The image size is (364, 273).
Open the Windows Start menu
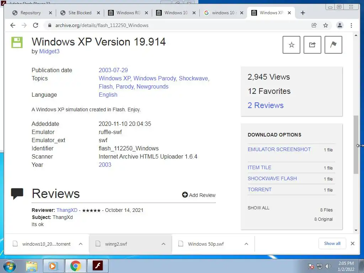pyautogui.click(x=10, y=266)
